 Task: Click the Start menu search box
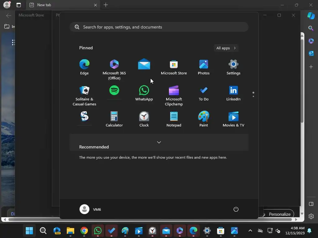[x=159, y=27]
